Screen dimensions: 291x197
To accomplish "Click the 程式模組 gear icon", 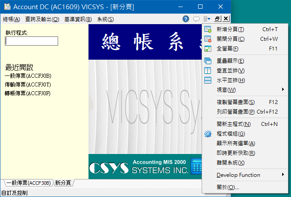I will tap(208, 134).
